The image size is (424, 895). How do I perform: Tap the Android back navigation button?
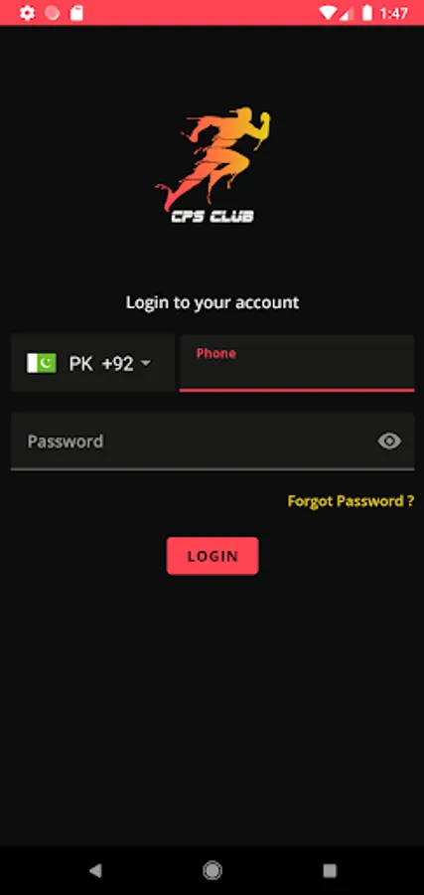coord(95,870)
